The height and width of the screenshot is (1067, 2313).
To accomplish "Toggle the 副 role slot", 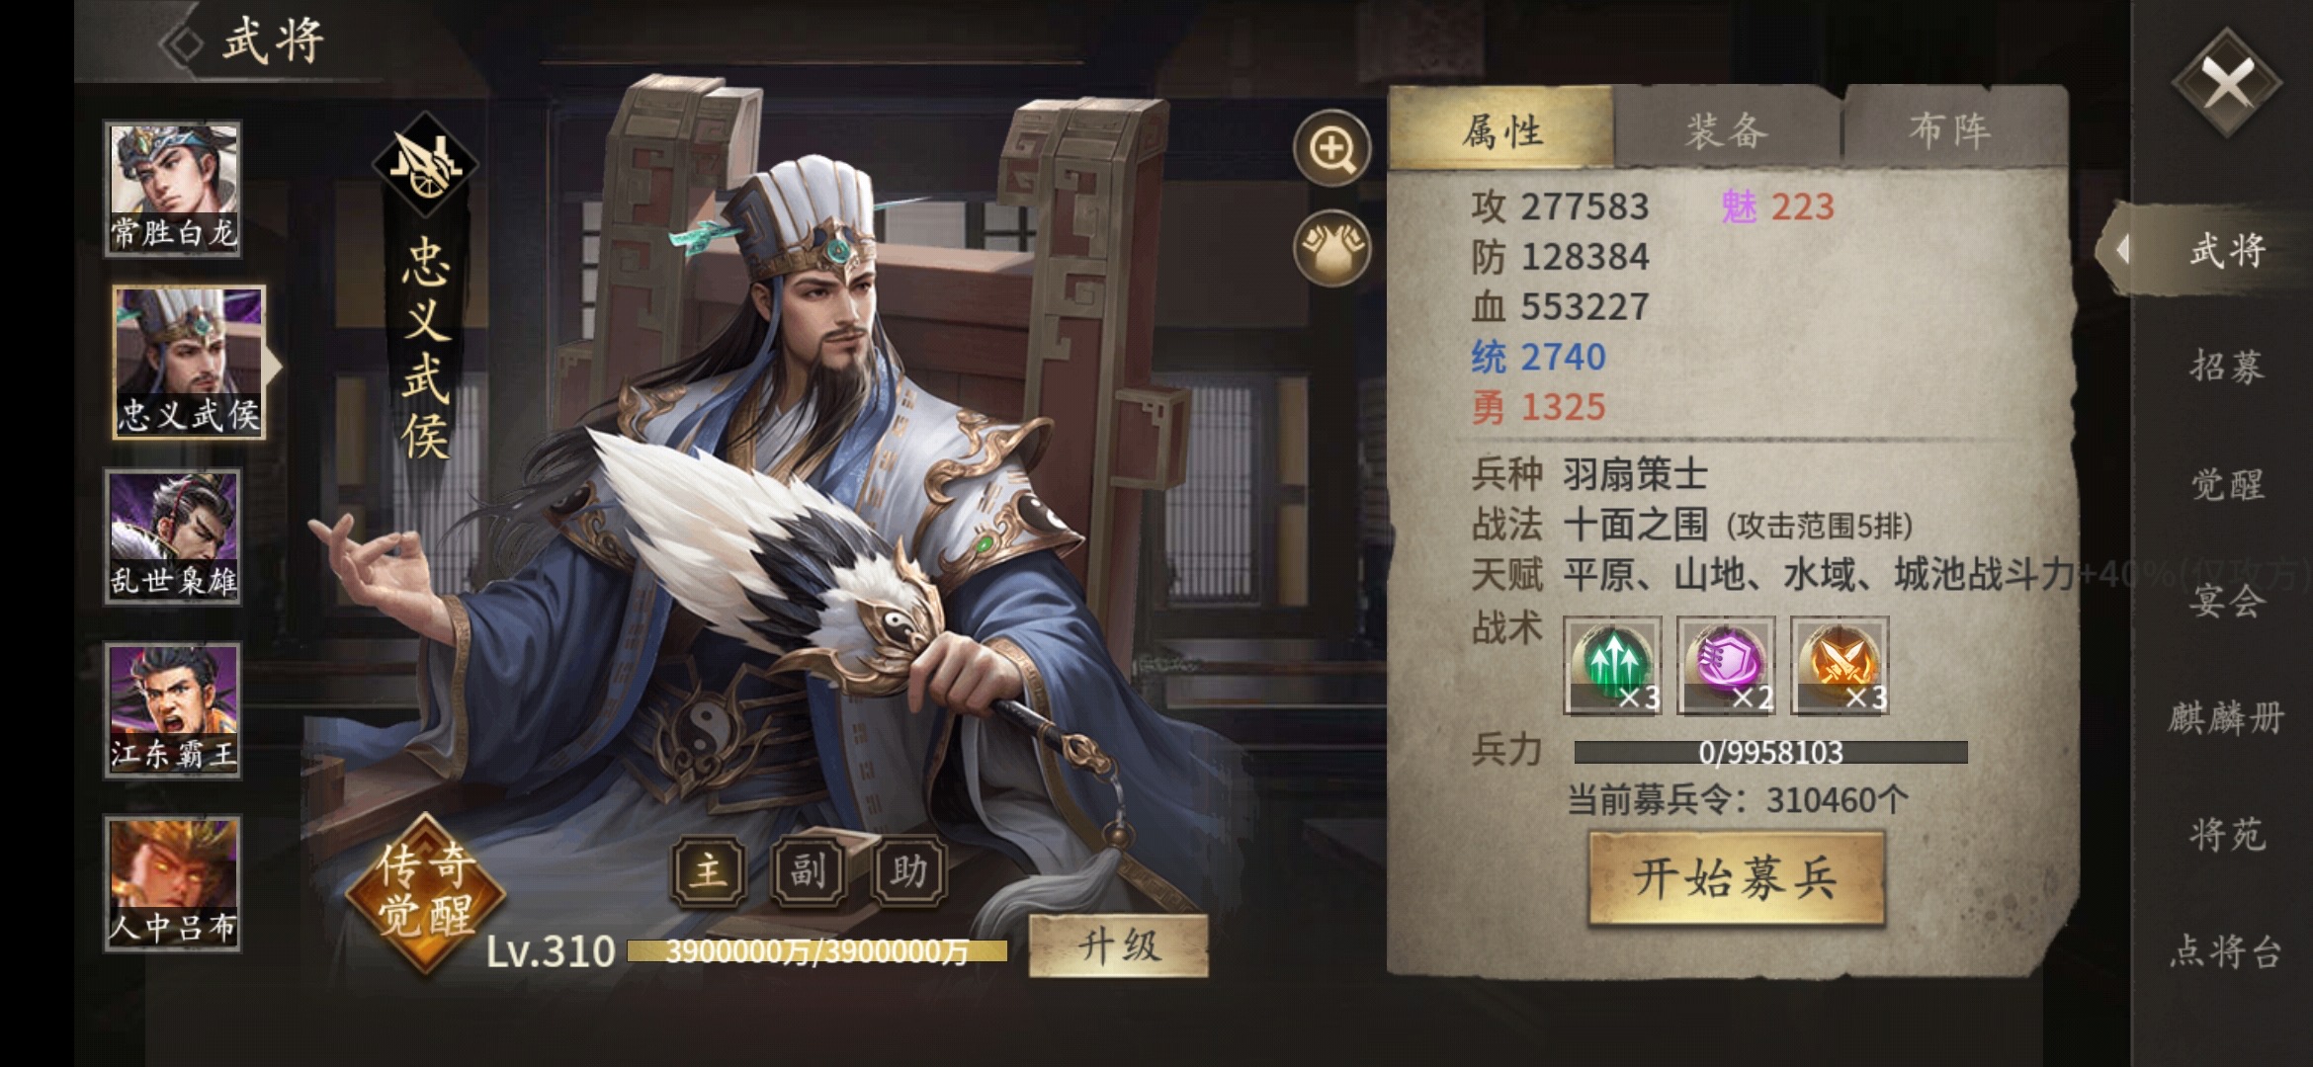I will (808, 871).
